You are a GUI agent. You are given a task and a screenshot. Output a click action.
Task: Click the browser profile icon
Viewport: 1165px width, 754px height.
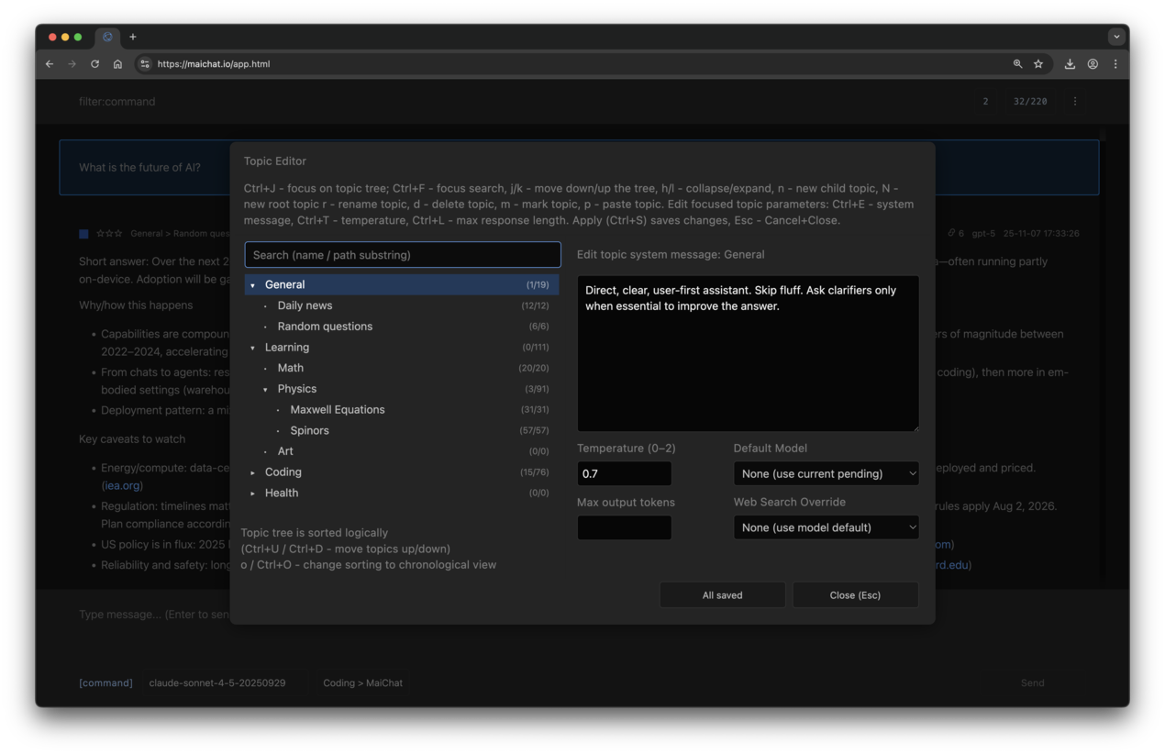coord(1093,63)
